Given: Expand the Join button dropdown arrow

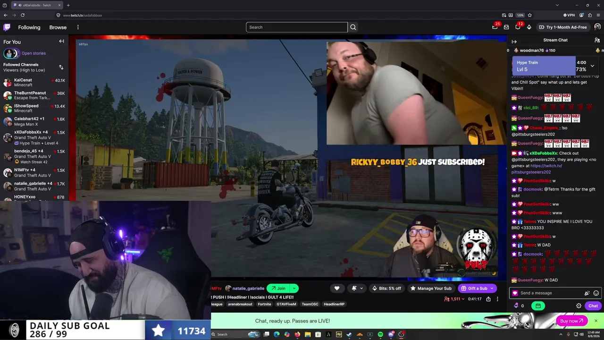Looking at the screenshot, I should click(x=294, y=289).
